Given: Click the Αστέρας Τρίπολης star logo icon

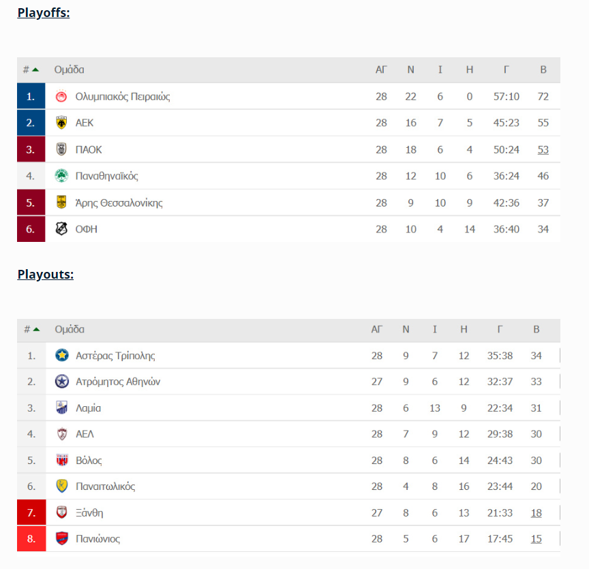Looking at the screenshot, I should coord(62,356).
